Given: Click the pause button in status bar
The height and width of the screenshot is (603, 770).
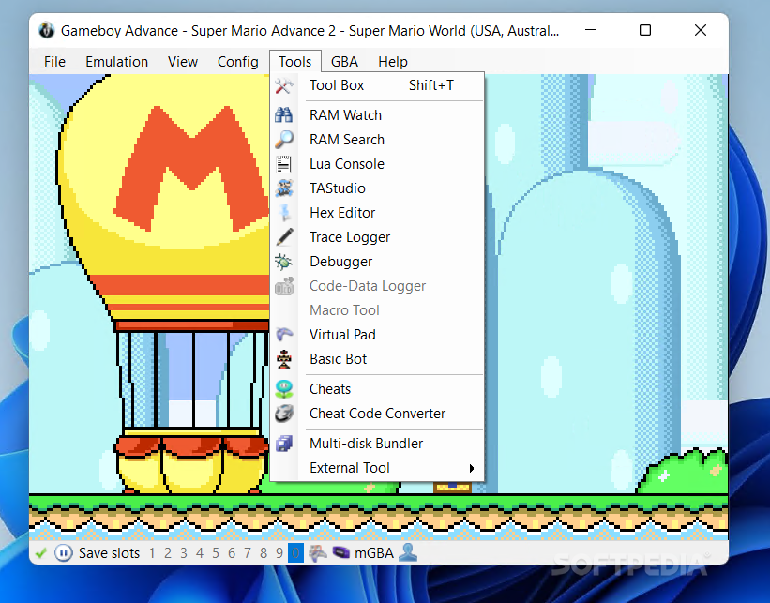Looking at the screenshot, I should click(x=64, y=553).
